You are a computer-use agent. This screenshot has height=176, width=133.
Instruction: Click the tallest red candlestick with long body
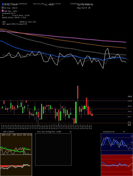tap(78, 92)
